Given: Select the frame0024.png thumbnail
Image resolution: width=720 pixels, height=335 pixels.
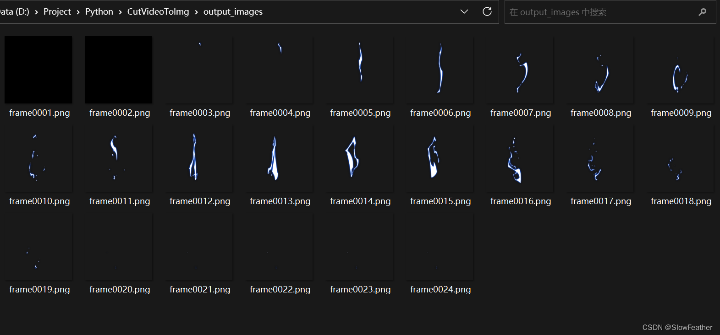Looking at the screenshot, I should tap(439, 246).
